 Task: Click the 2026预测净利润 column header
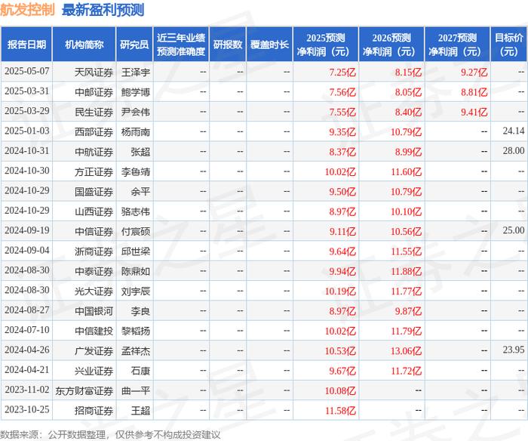[x=391, y=44]
